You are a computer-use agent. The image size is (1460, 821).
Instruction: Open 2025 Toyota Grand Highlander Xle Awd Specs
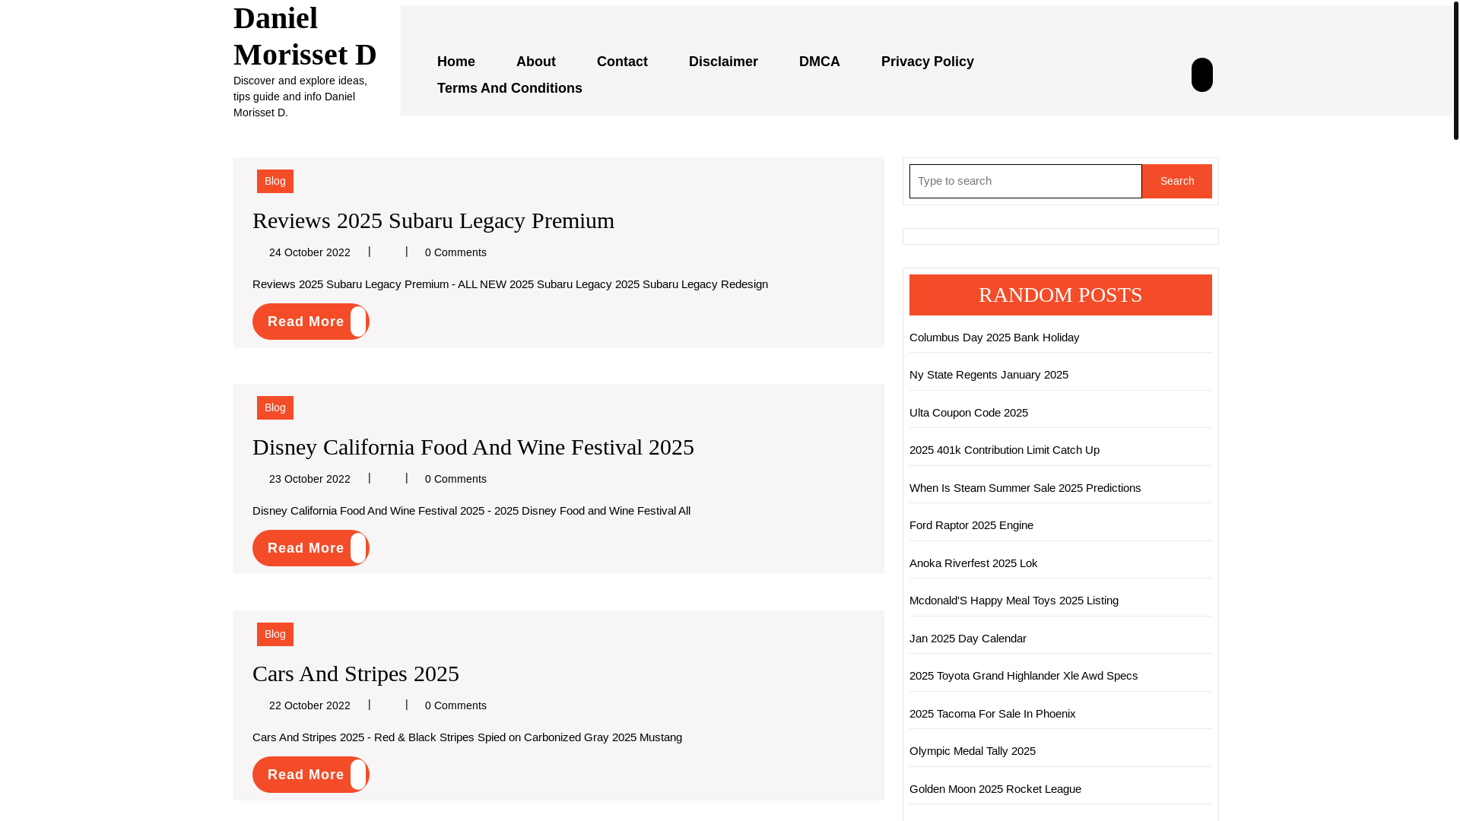1024,676
